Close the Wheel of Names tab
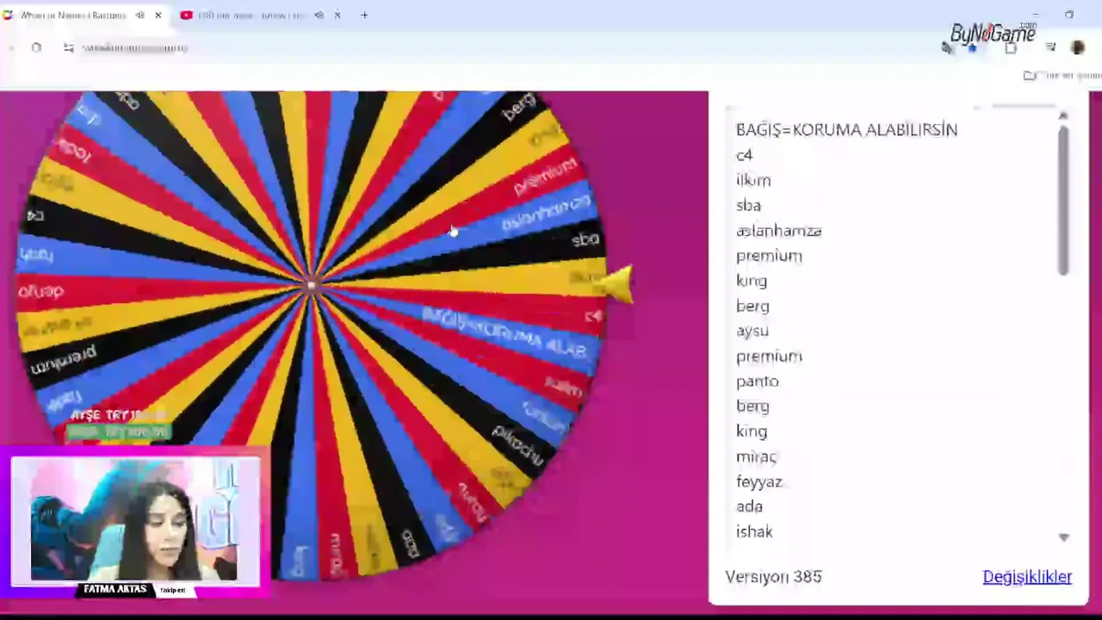1102x620 pixels. (158, 15)
